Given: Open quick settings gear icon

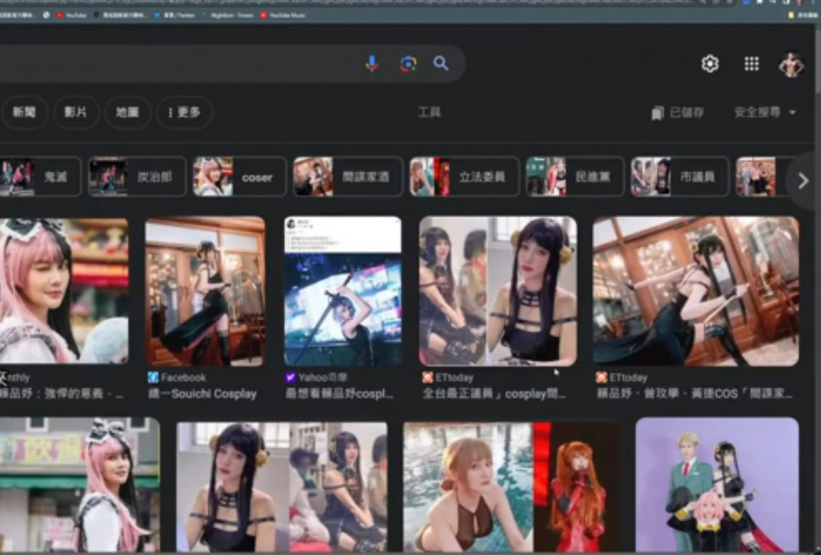Looking at the screenshot, I should coord(710,64).
